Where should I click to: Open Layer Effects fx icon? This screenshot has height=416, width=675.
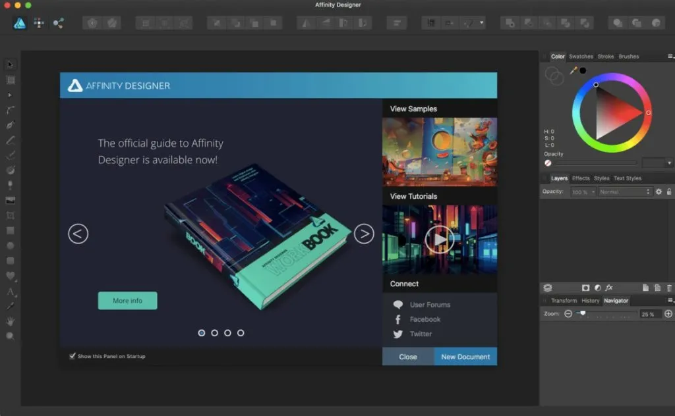click(609, 288)
